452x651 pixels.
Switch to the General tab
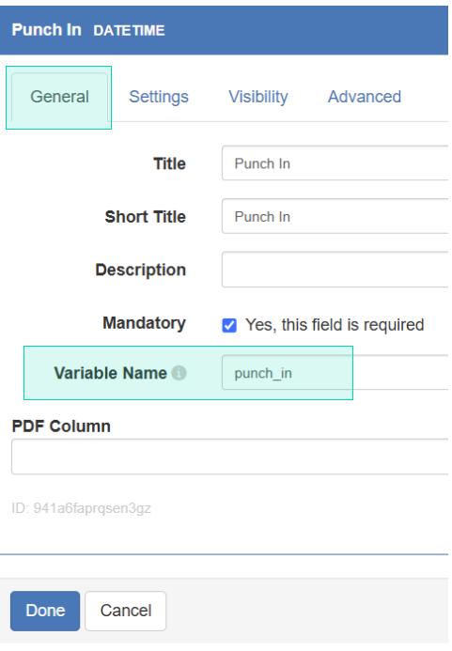point(59,97)
